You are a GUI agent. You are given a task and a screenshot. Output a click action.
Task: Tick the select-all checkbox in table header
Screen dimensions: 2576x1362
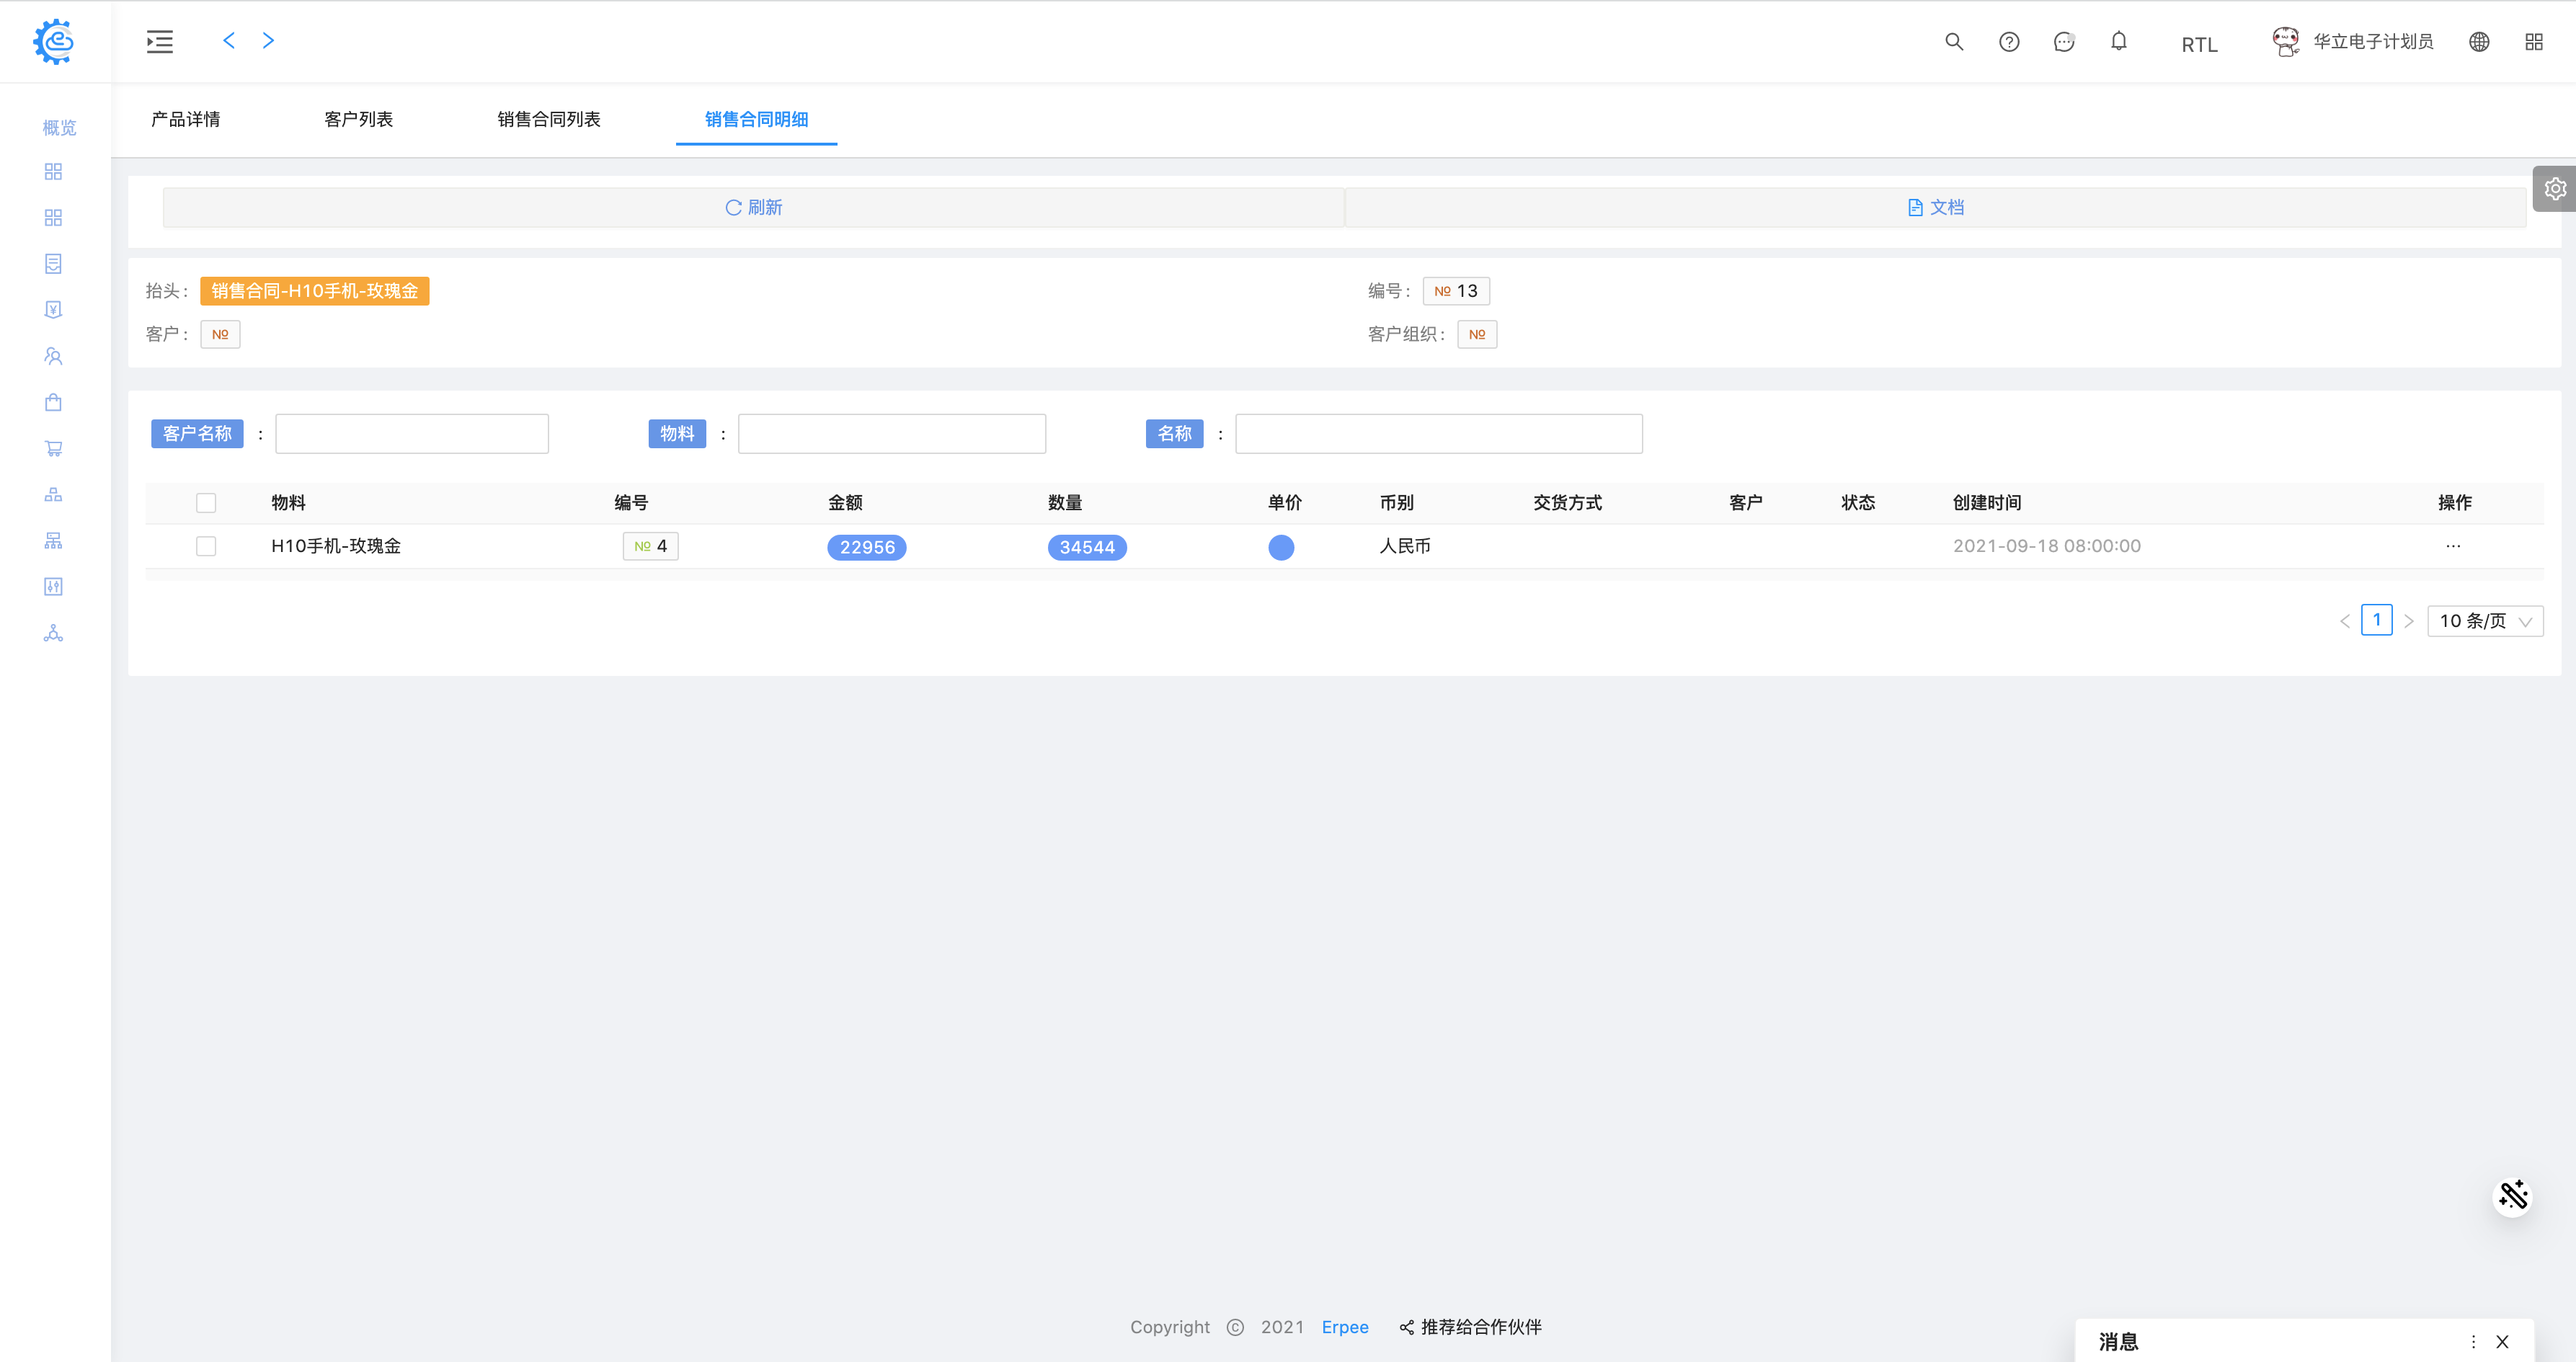pos(206,503)
